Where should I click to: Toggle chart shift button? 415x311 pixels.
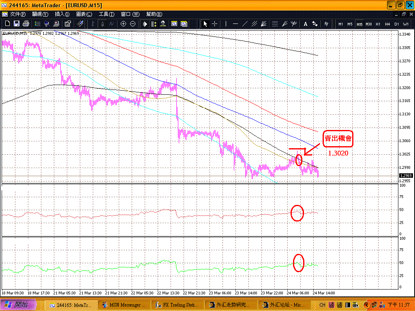click(154, 24)
